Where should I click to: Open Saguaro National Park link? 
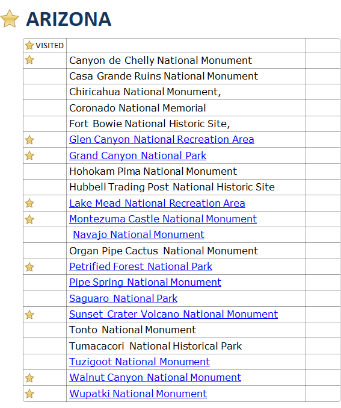click(x=123, y=298)
